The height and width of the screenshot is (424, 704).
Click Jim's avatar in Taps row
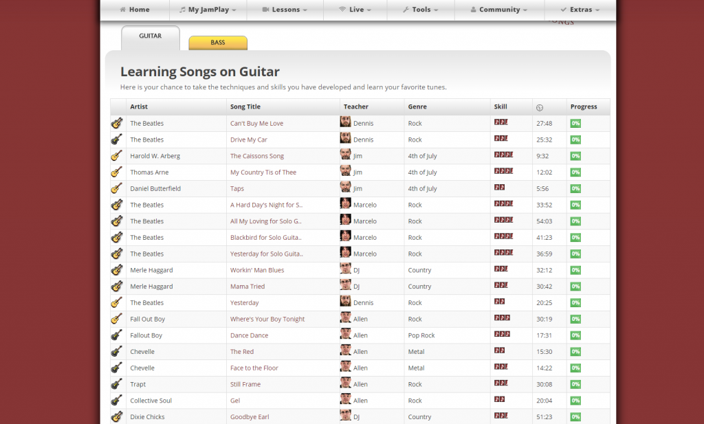coord(345,187)
